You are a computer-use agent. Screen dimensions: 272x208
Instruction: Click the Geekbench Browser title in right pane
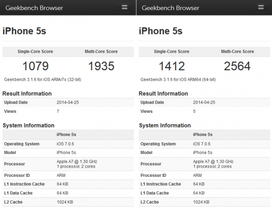point(170,8)
